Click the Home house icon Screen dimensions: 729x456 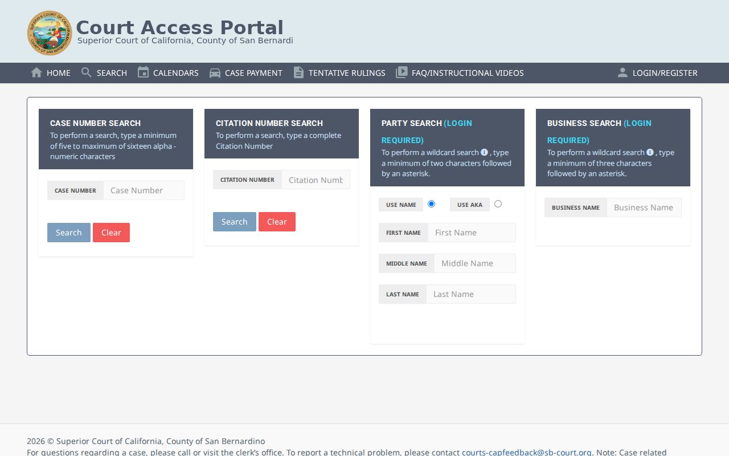tap(36, 72)
